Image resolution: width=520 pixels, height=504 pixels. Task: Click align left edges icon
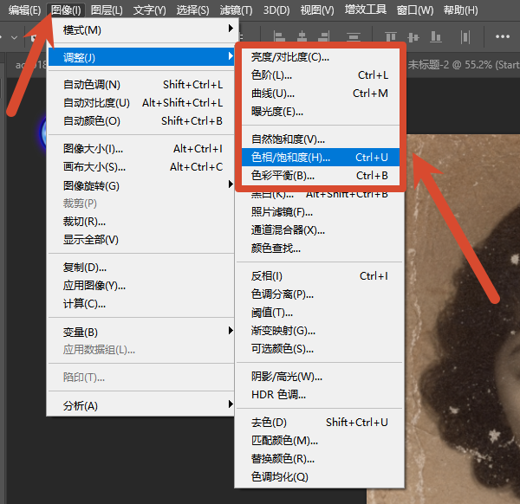click(x=279, y=36)
